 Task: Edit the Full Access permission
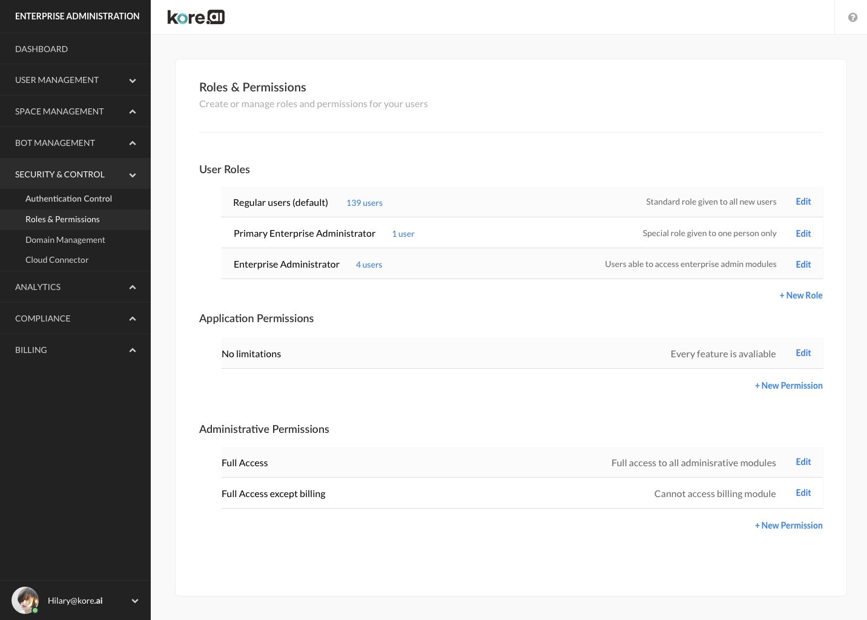(x=803, y=462)
